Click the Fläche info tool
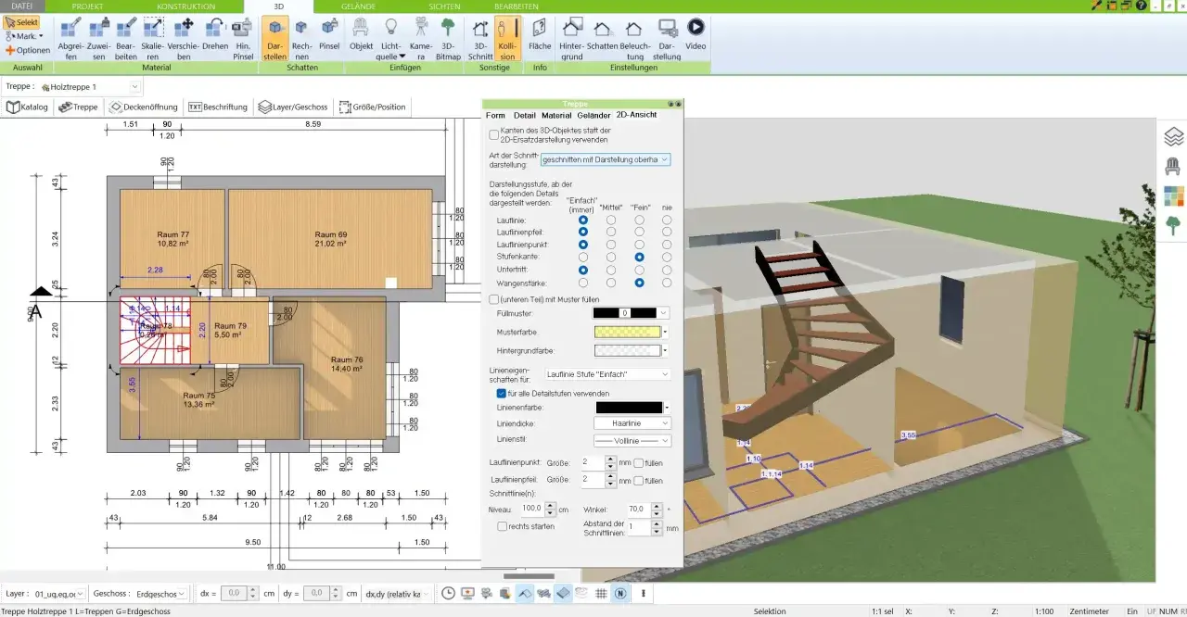This screenshot has width=1187, height=617. (x=540, y=33)
